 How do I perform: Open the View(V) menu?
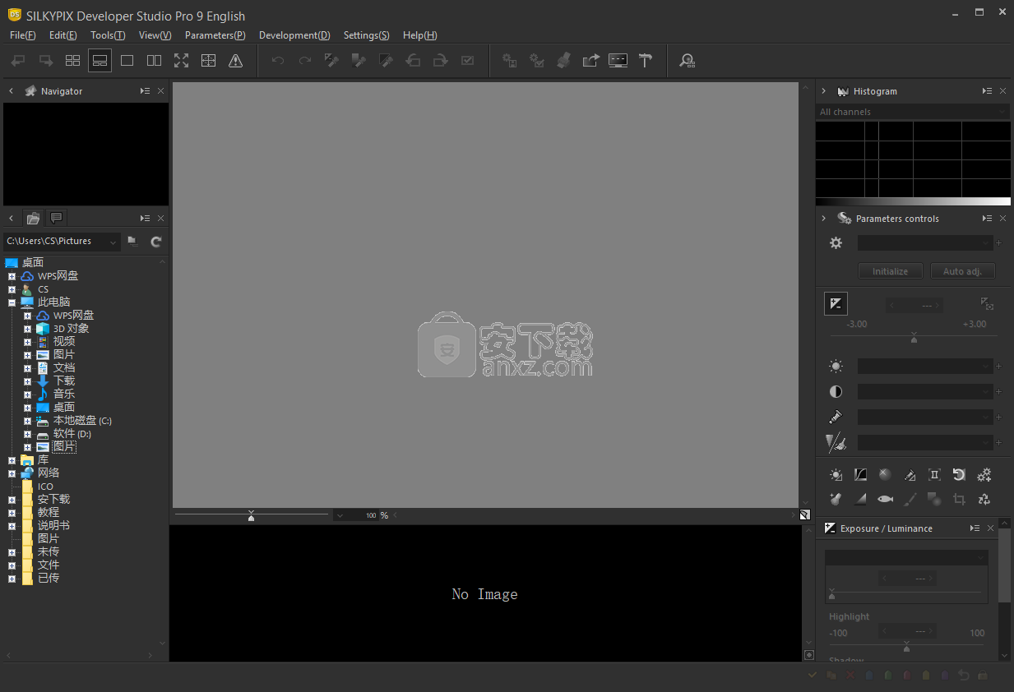tap(155, 35)
